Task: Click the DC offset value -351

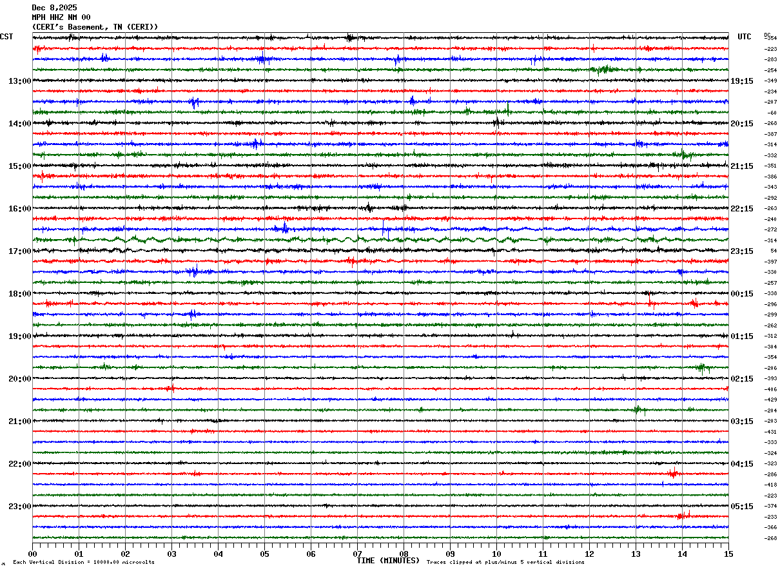Action: pyautogui.click(x=770, y=166)
